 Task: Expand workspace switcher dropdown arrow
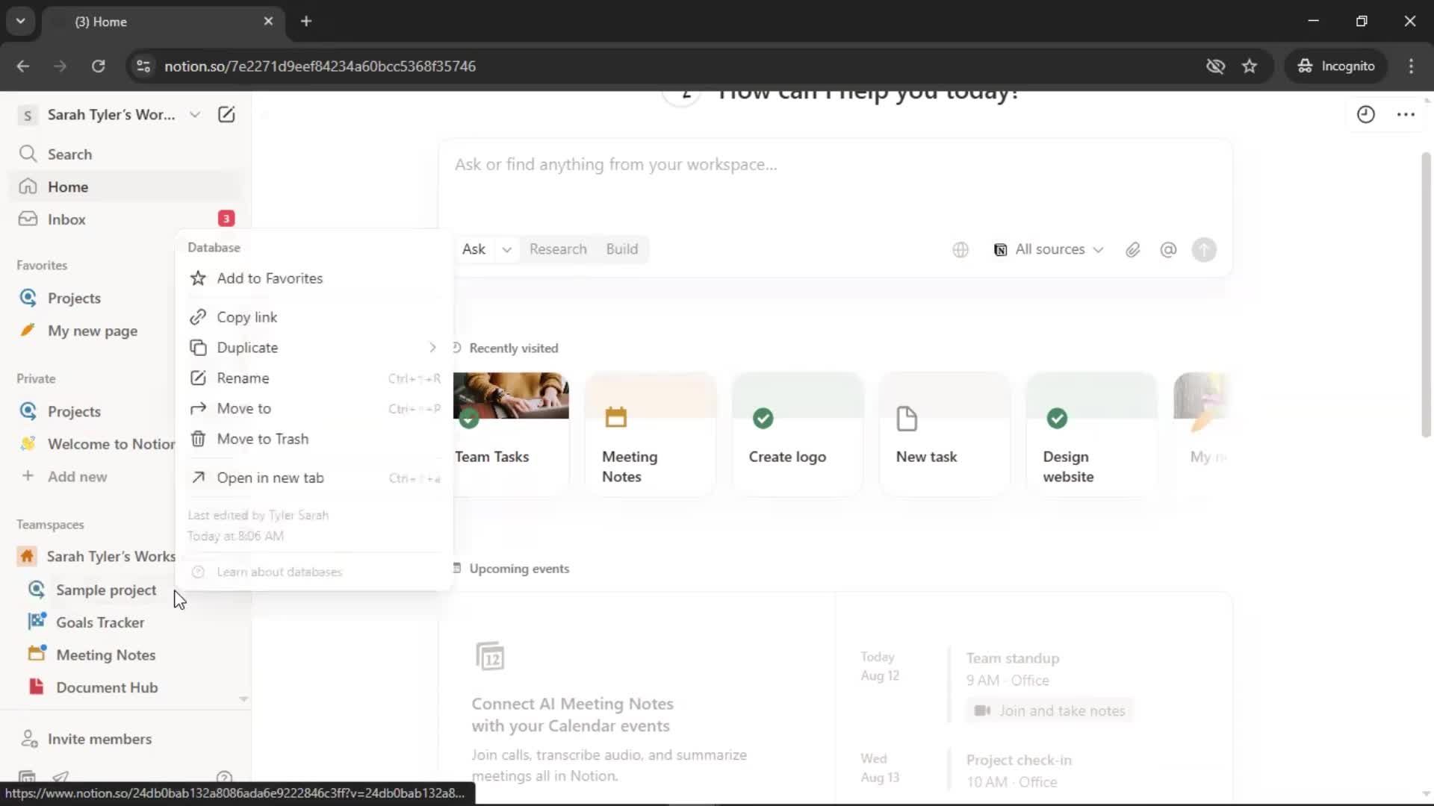point(195,114)
